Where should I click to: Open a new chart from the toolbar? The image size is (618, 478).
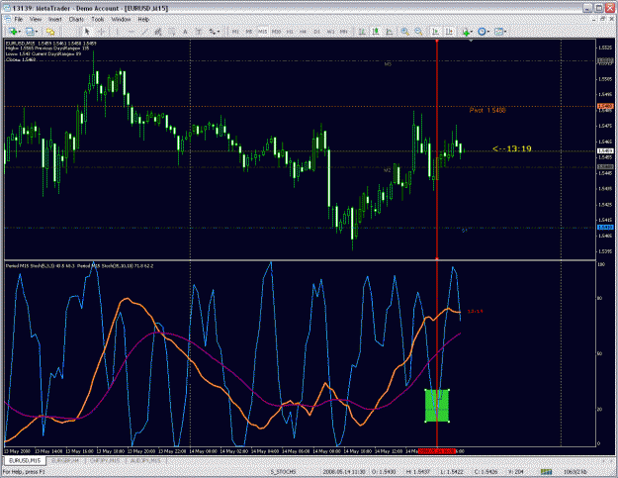13,32
